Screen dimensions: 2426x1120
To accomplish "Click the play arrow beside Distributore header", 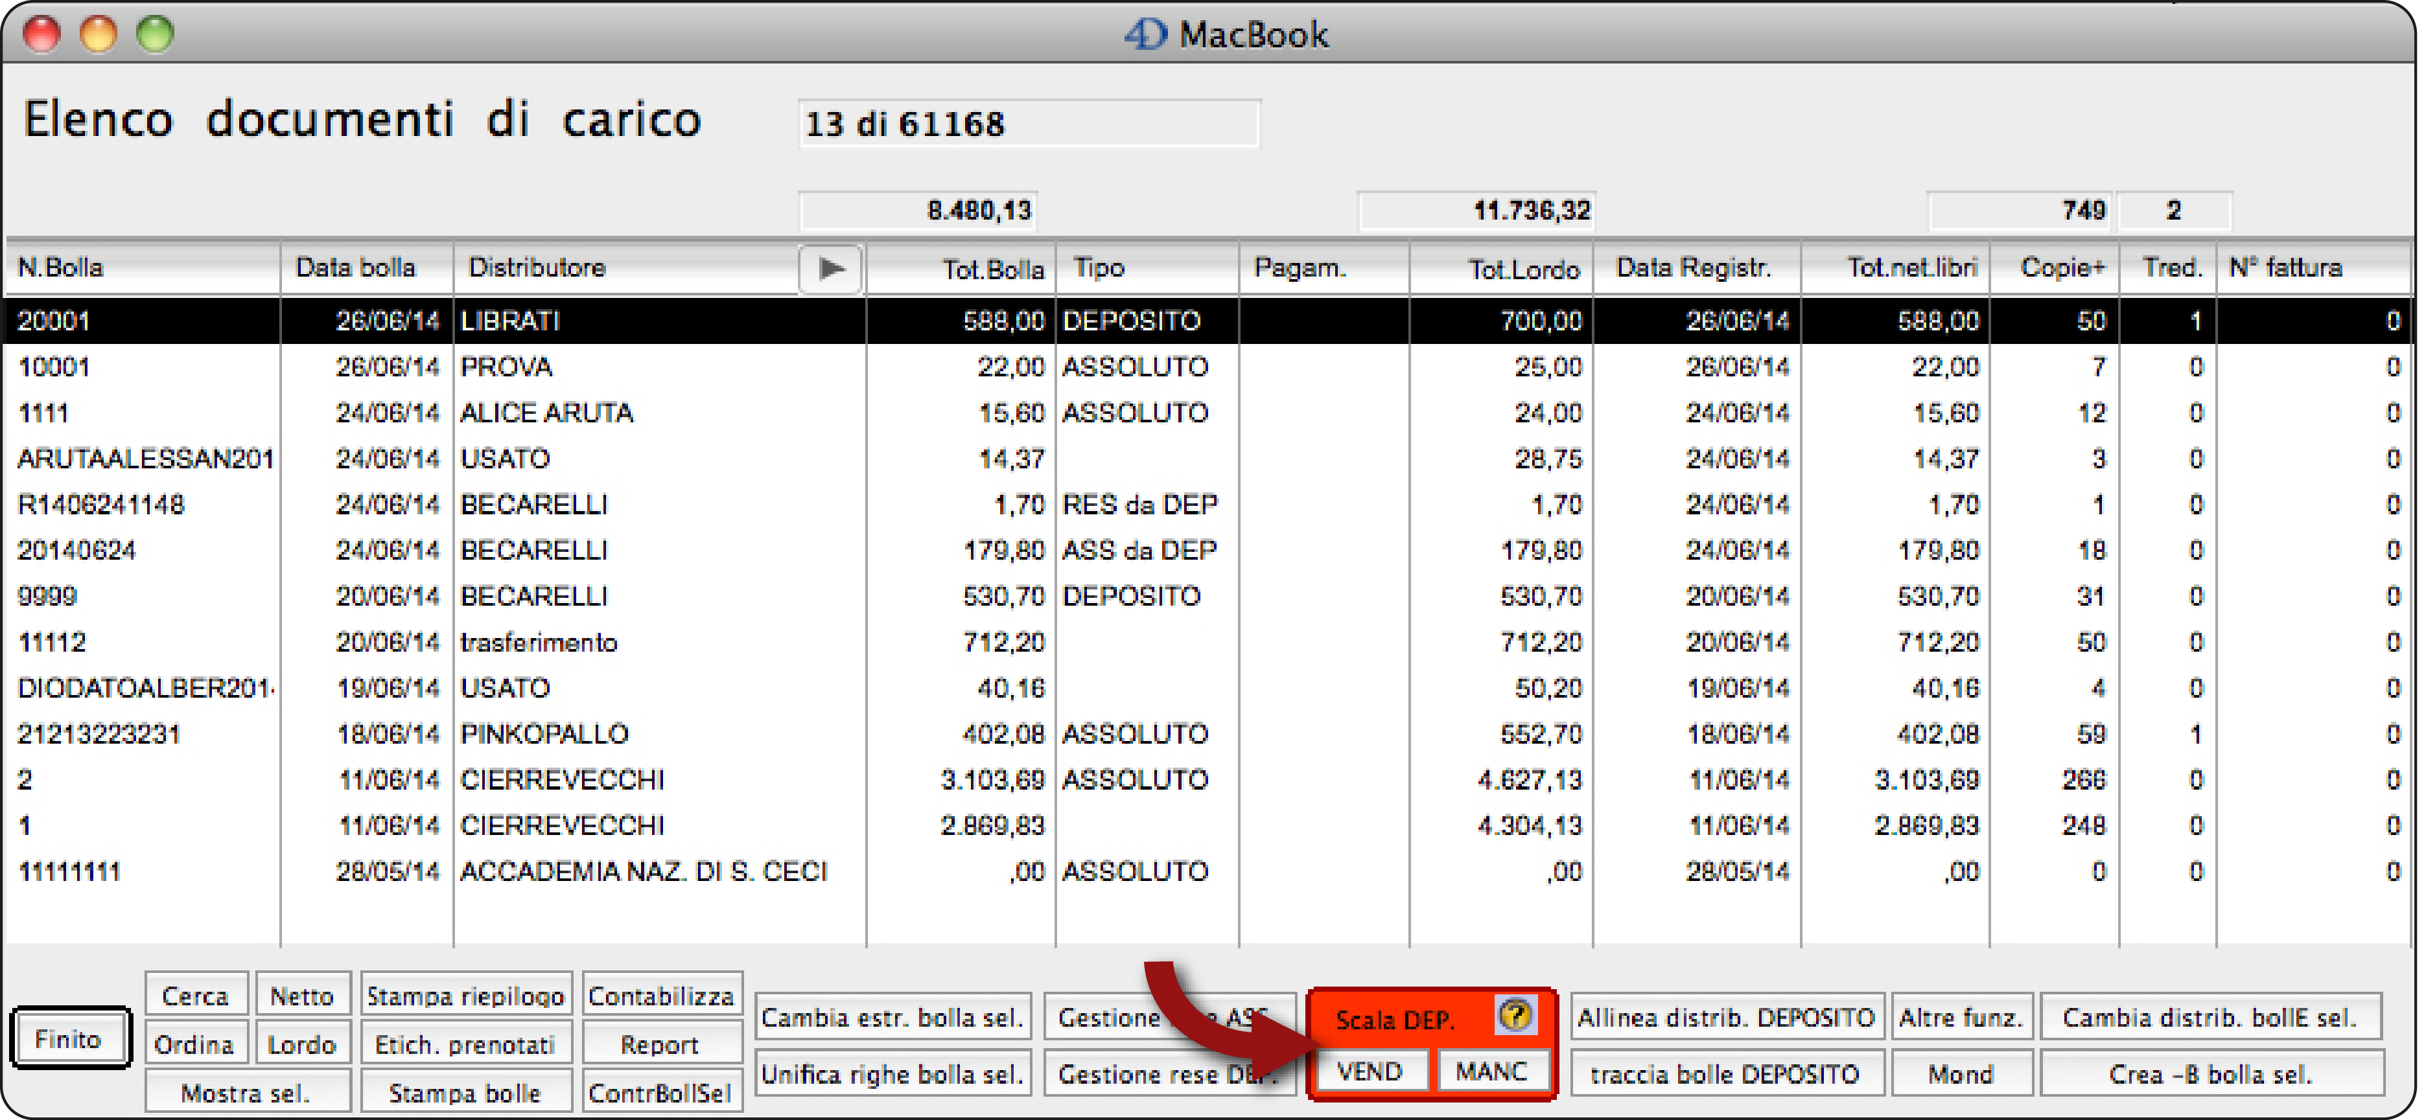I will (x=831, y=269).
